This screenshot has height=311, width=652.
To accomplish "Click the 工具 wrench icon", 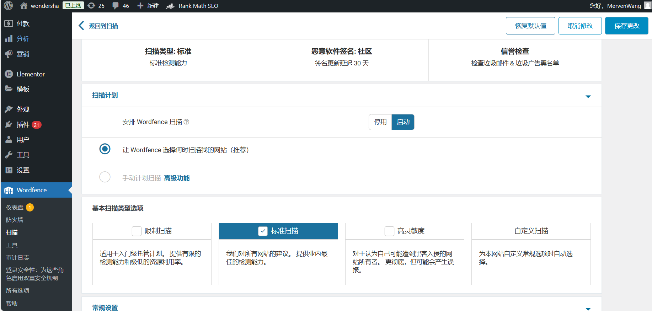I will point(9,155).
